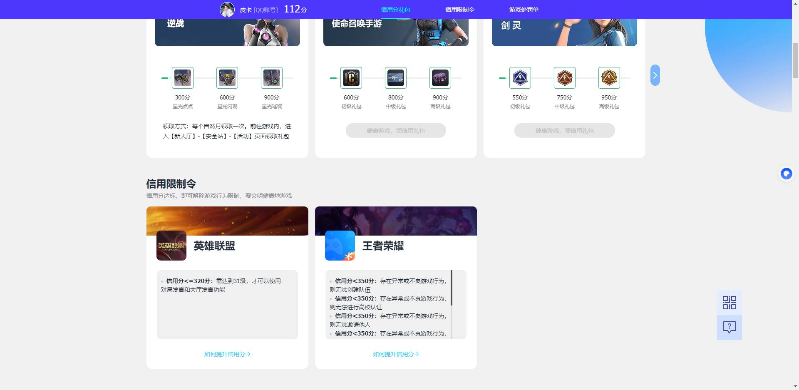This screenshot has height=390, width=799.
Task: Open the QR code floating icon
Action: pos(730,303)
